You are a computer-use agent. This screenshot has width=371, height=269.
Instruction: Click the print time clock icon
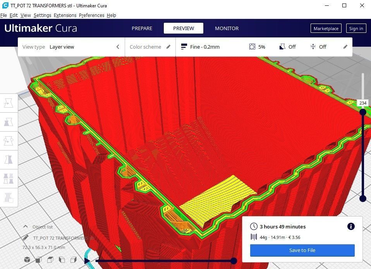[x=254, y=226]
